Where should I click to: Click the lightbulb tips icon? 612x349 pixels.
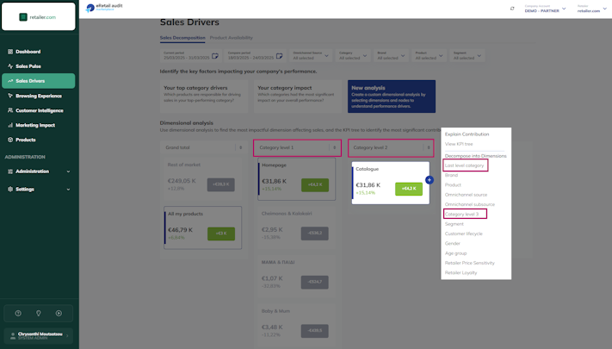38,313
